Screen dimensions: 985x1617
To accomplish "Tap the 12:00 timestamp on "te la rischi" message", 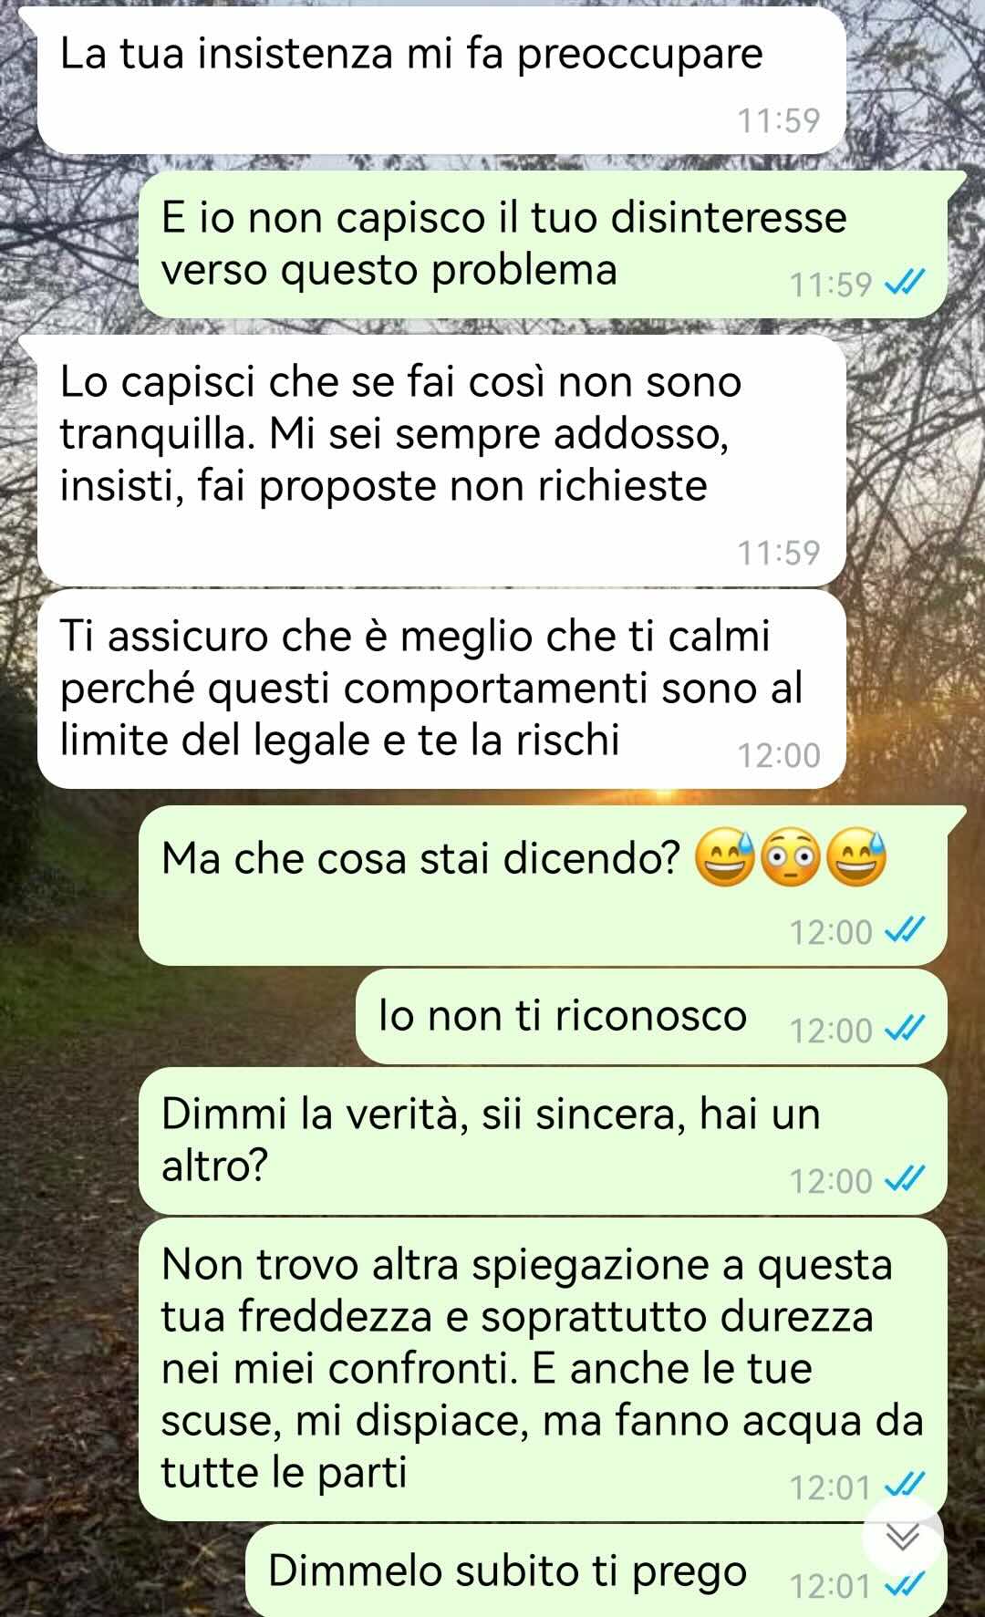I will point(779,756).
